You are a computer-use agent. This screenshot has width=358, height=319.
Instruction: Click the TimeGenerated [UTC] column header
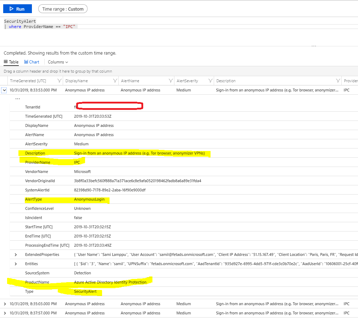click(28, 81)
